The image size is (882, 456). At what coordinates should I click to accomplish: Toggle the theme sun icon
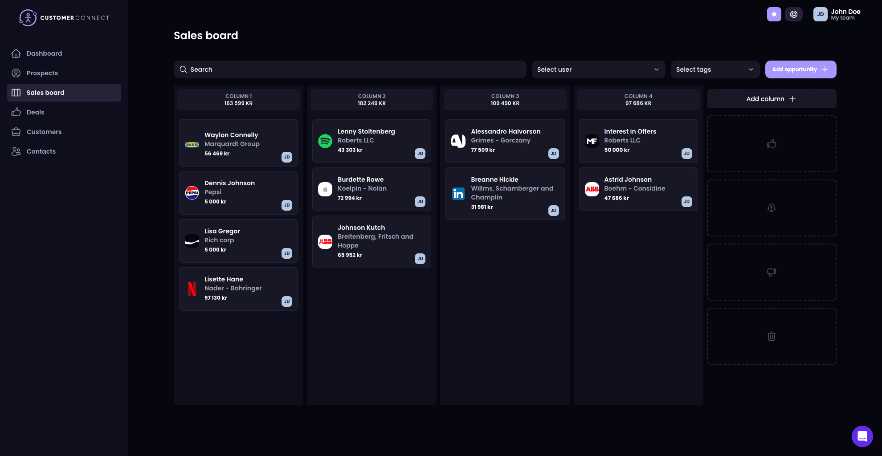point(774,14)
